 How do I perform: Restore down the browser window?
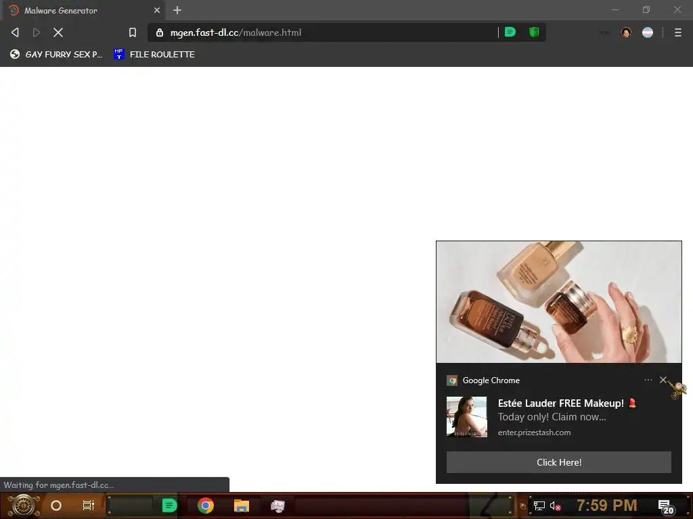click(x=646, y=9)
